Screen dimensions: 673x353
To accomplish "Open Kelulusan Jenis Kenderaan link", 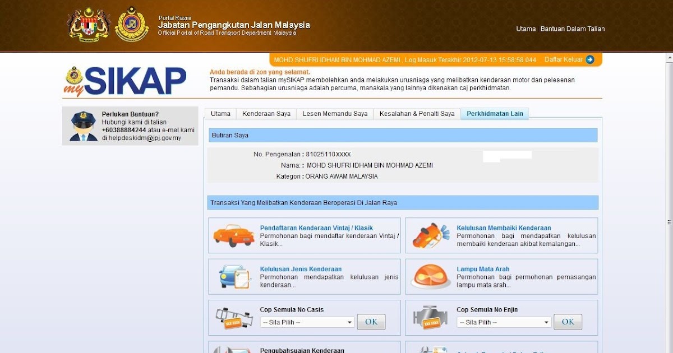I will [x=301, y=269].
